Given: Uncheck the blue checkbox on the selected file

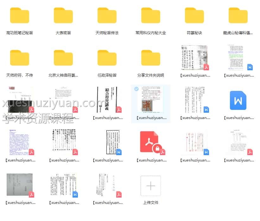Looking at the screenshot, I should click(136, 89).
